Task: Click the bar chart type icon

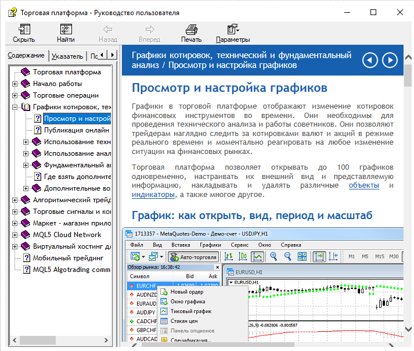Action: click(228, 257)
